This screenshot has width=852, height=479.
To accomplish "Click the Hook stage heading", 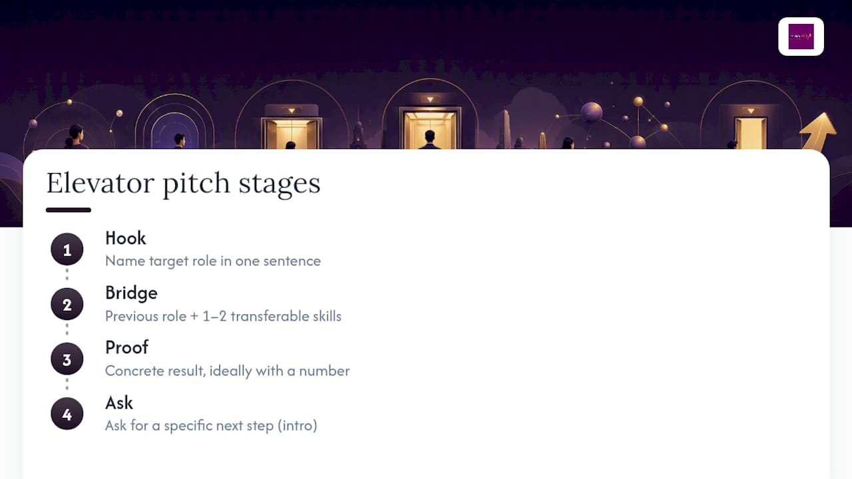I will tap(125, 238).
